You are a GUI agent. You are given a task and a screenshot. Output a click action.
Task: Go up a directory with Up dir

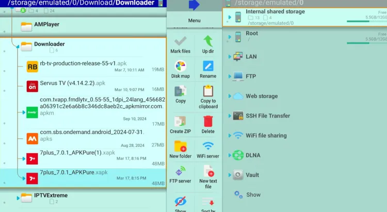[x=208, y=41]
